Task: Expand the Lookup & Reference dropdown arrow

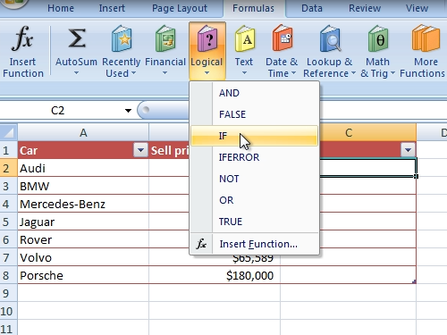Action: point(353,73)
